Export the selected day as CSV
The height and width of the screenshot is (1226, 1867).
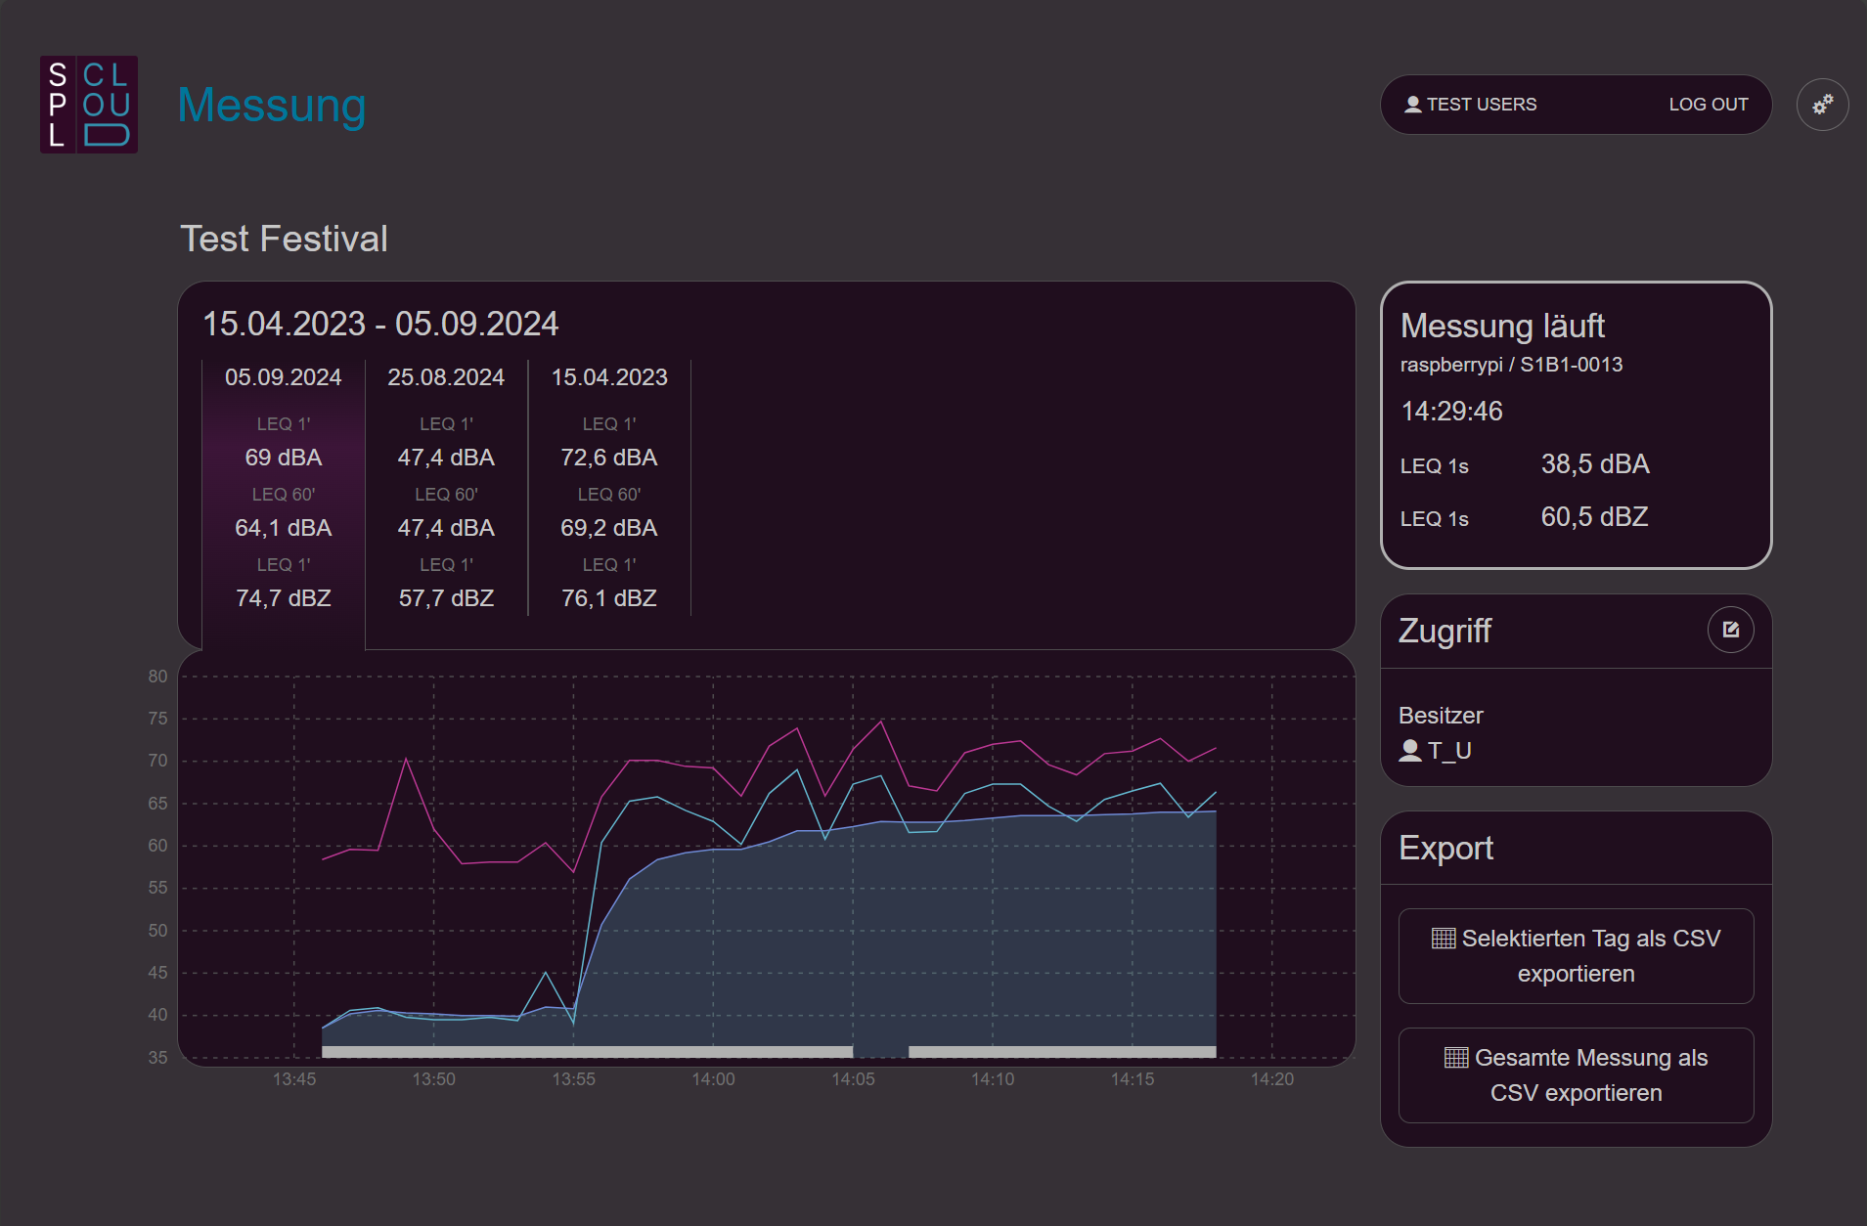point(1576,956)
